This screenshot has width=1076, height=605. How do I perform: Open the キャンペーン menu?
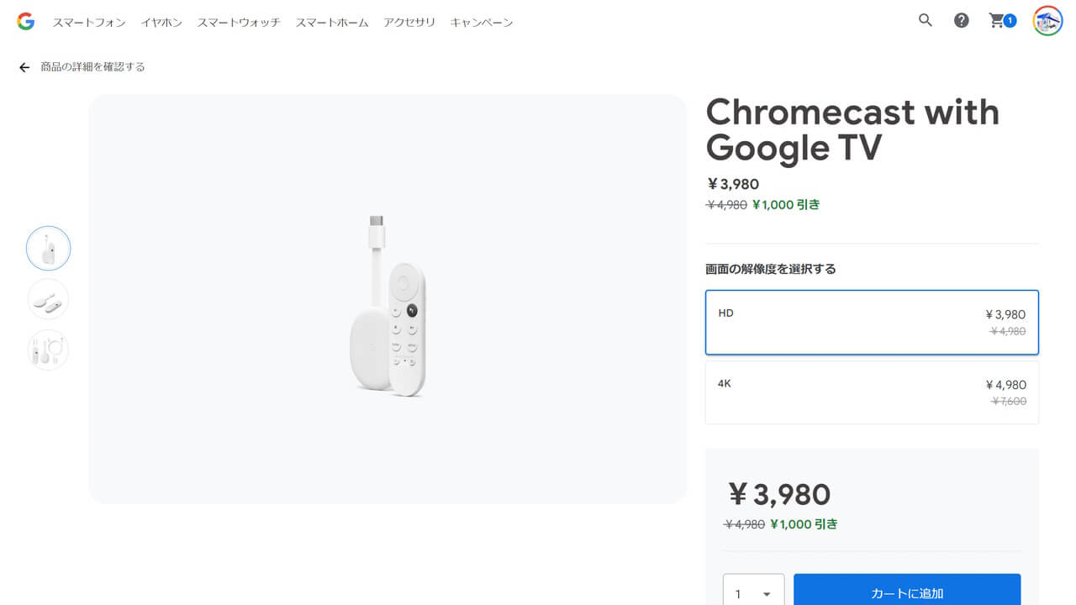coord(481,23)
